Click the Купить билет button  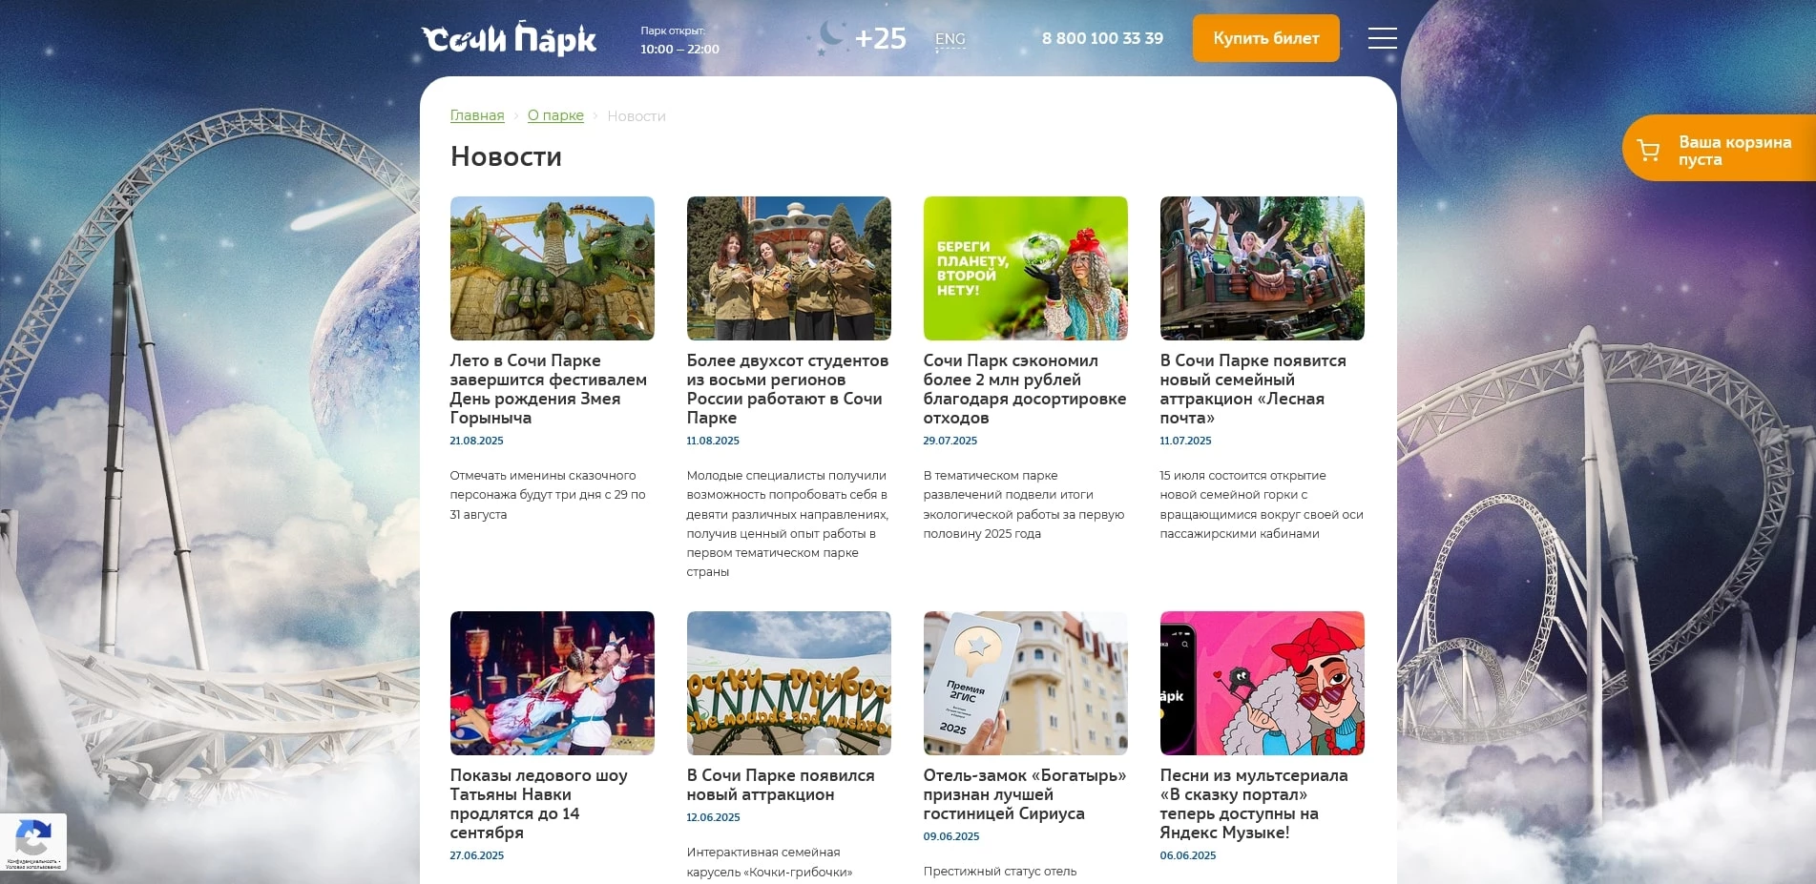[x=1265, y=38]
